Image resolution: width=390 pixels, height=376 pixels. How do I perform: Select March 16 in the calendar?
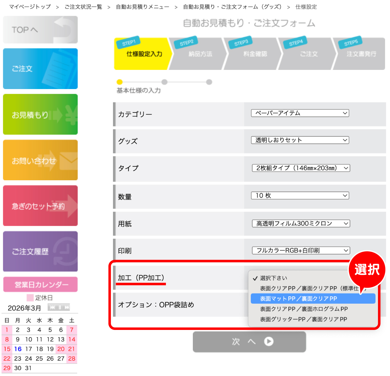(18, 349)
